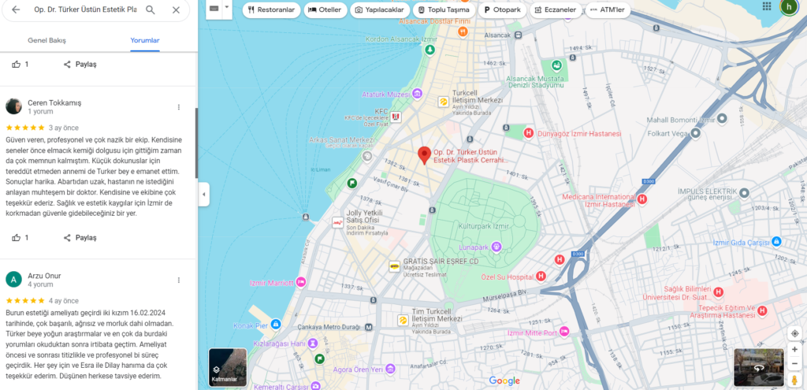The width and height of the screenshot is (807, 390).
Task: Select the Konak Pier marker
Action: tap(275, 324)
